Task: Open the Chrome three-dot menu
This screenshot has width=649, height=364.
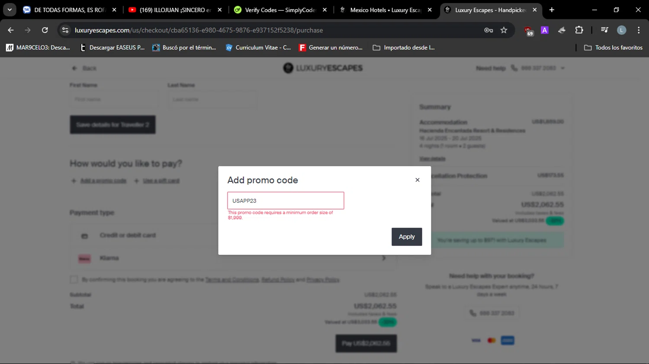Action: point(639,30)
